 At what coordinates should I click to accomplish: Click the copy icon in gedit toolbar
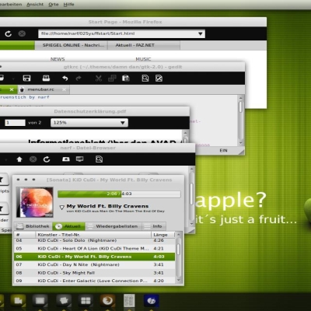[x=112, y=79]
